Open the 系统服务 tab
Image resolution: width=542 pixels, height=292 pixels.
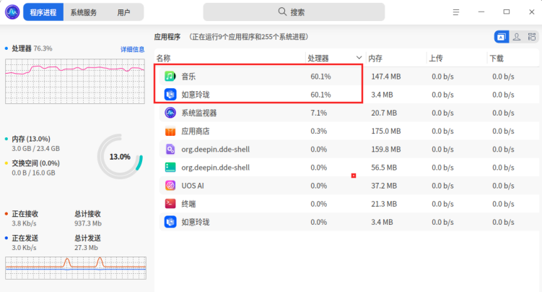pyautogui.click(x=84, y=12)
